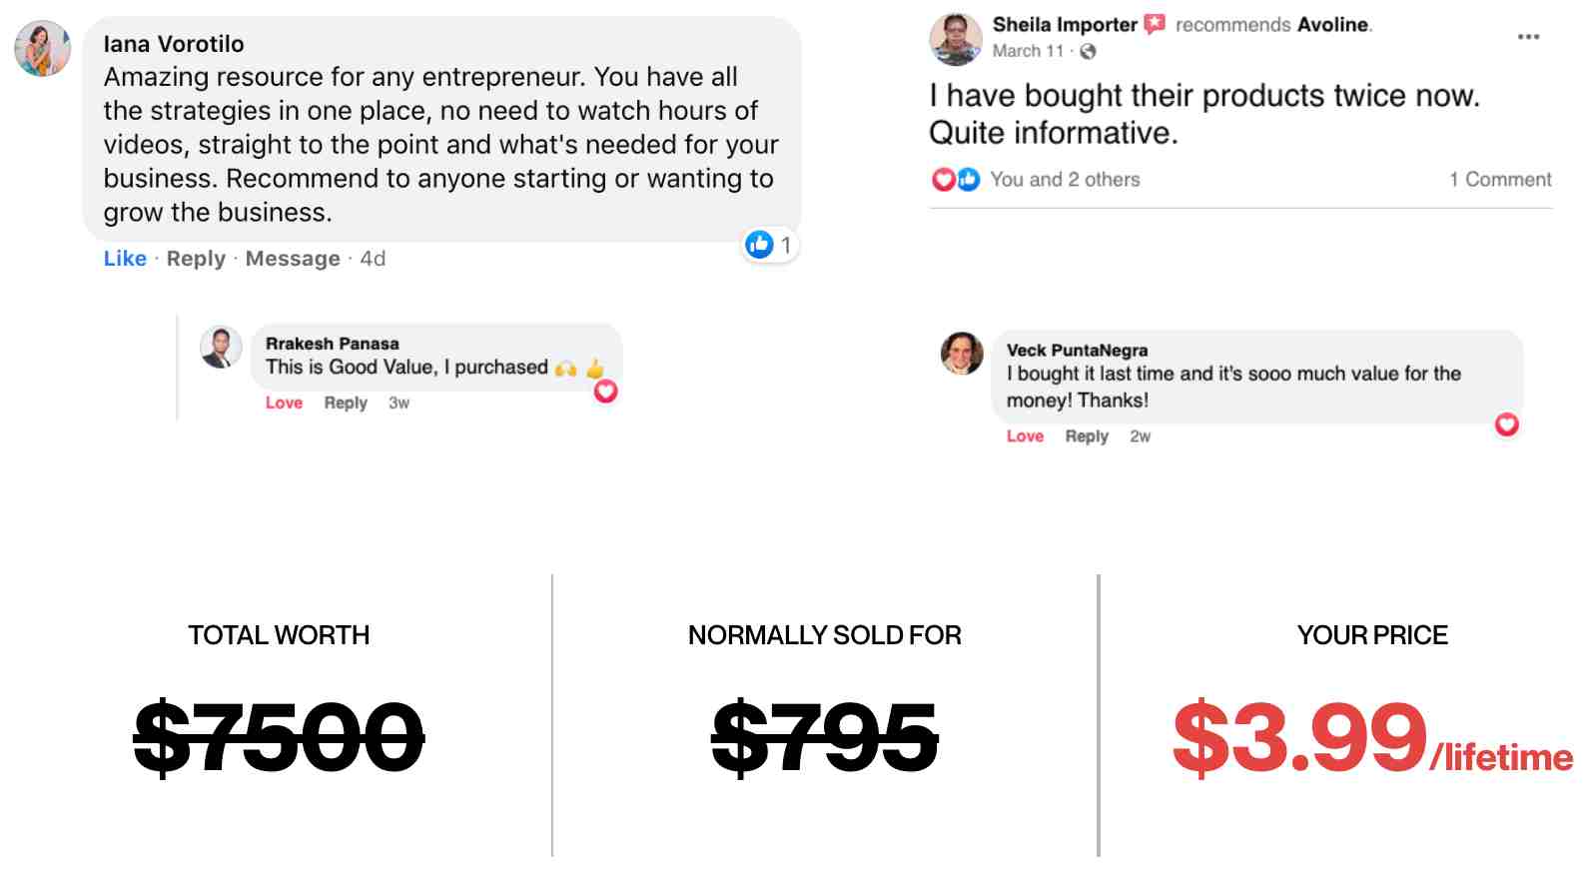The image size is (1596, 883).
Task: Message Iana Vorotilo from her comment
Action: click(293, 259)
